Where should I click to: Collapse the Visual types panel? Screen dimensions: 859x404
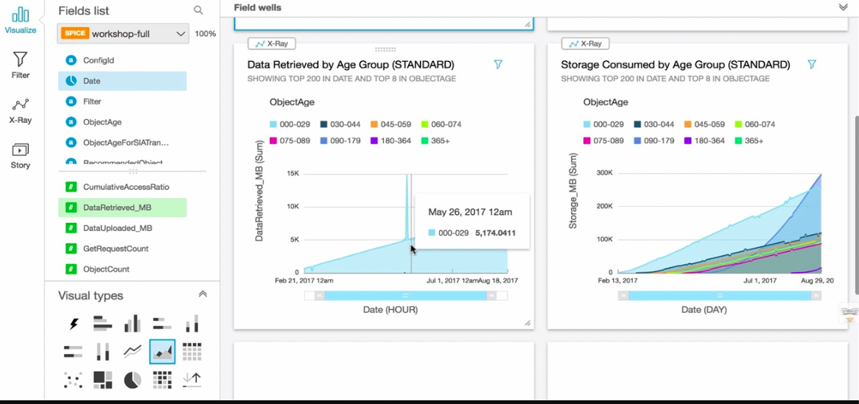(203, 294)
